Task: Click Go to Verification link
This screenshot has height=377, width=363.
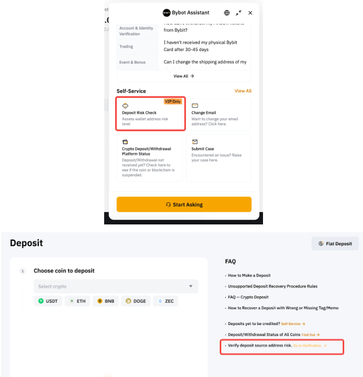Action: (x=309, y=346)
